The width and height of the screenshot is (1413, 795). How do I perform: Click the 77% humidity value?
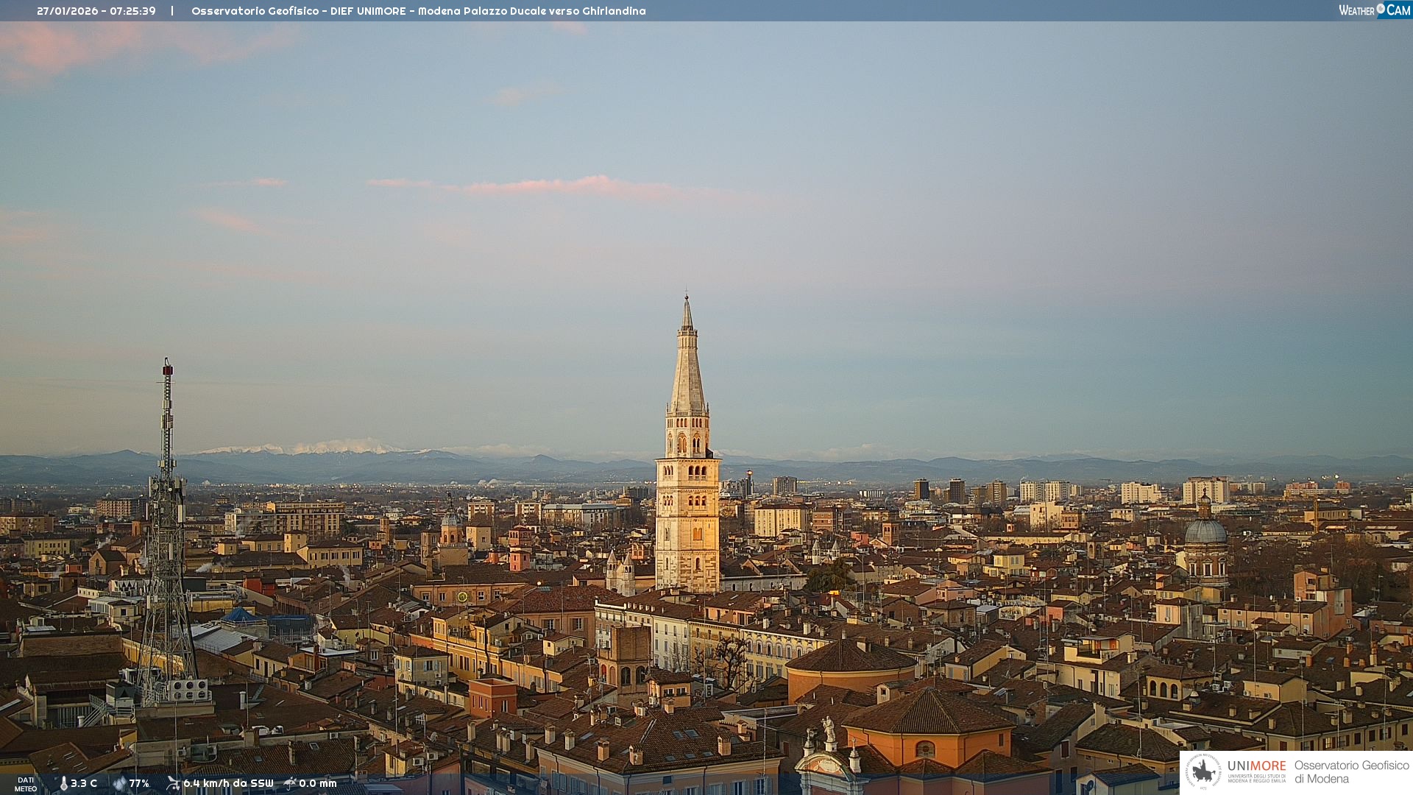[139, 784]
